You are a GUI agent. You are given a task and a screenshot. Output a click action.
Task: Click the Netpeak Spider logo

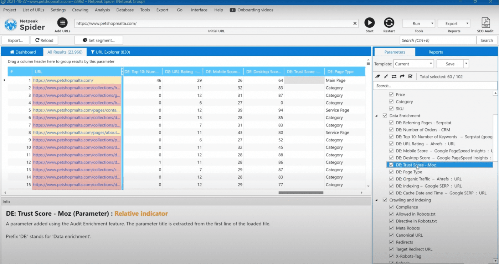coord(25,25)
